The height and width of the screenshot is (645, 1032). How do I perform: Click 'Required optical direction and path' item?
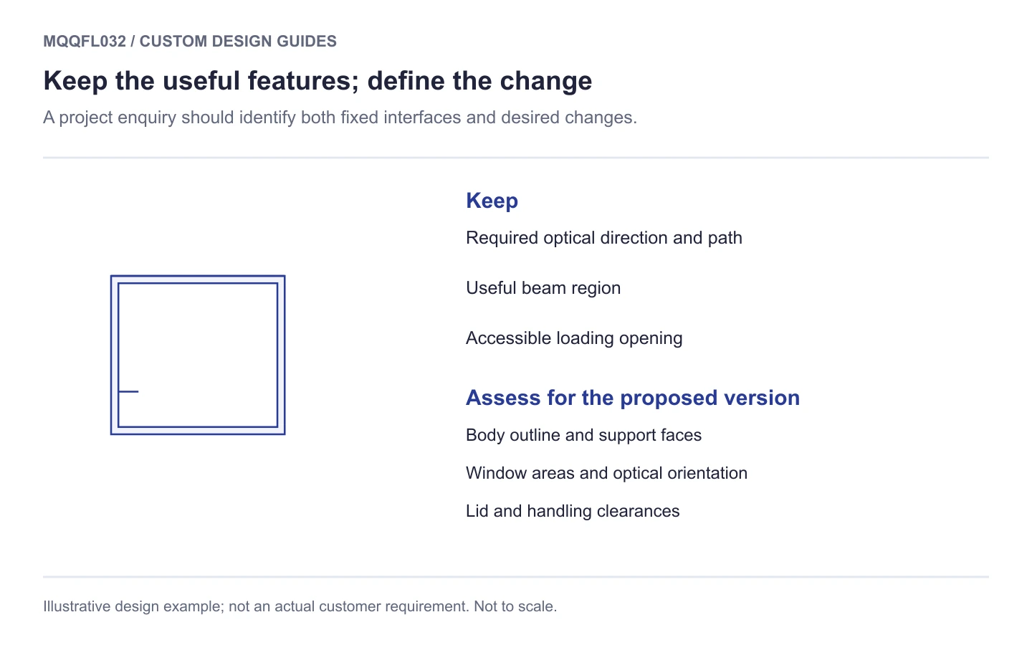pos(604,238)
